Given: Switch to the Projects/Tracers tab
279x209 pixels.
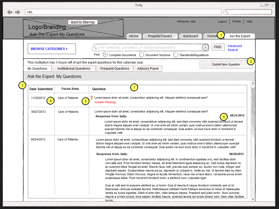Looking at the screenshot, I should point(160,36).
